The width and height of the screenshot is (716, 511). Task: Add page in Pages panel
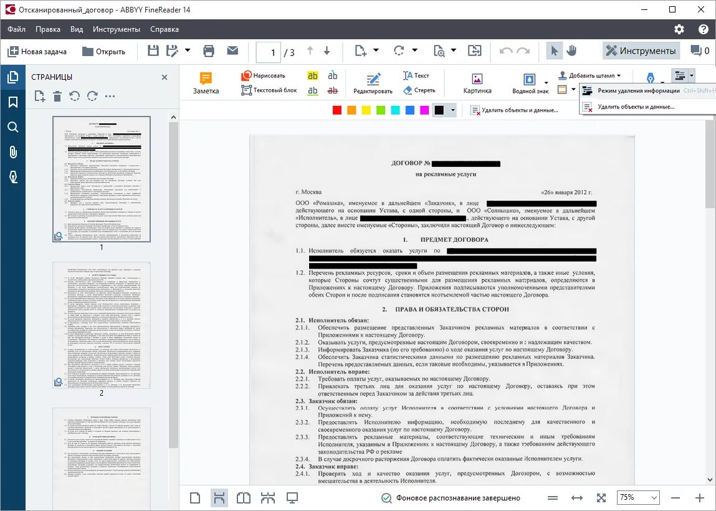tap(40, 97)
